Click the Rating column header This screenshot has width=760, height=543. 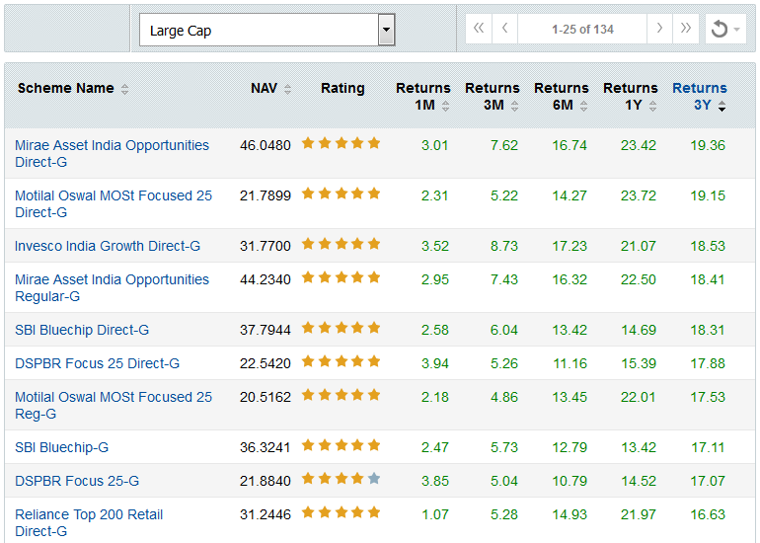point(342,88)
